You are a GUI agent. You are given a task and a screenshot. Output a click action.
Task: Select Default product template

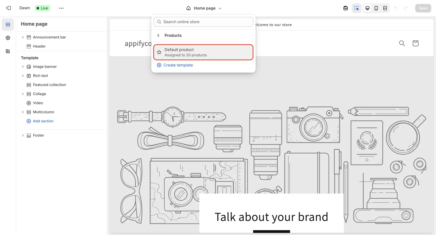203,52
